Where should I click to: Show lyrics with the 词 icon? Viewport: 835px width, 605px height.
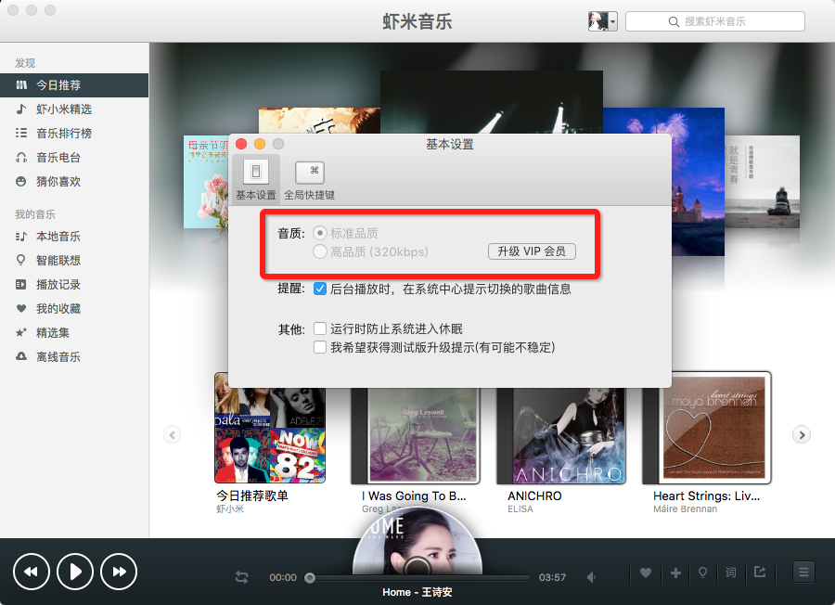point(731,573)
